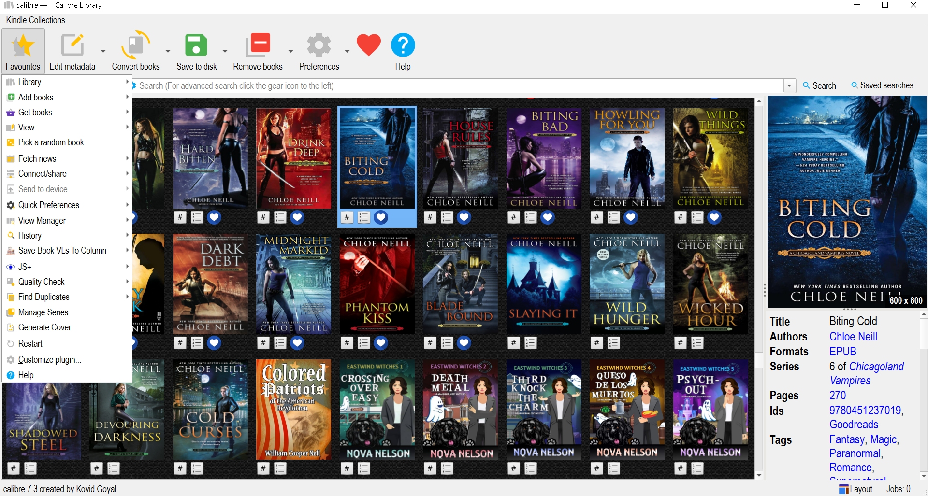928x496 pixels.
Task: Click the Chloe Neill author link
Action: 853,337
